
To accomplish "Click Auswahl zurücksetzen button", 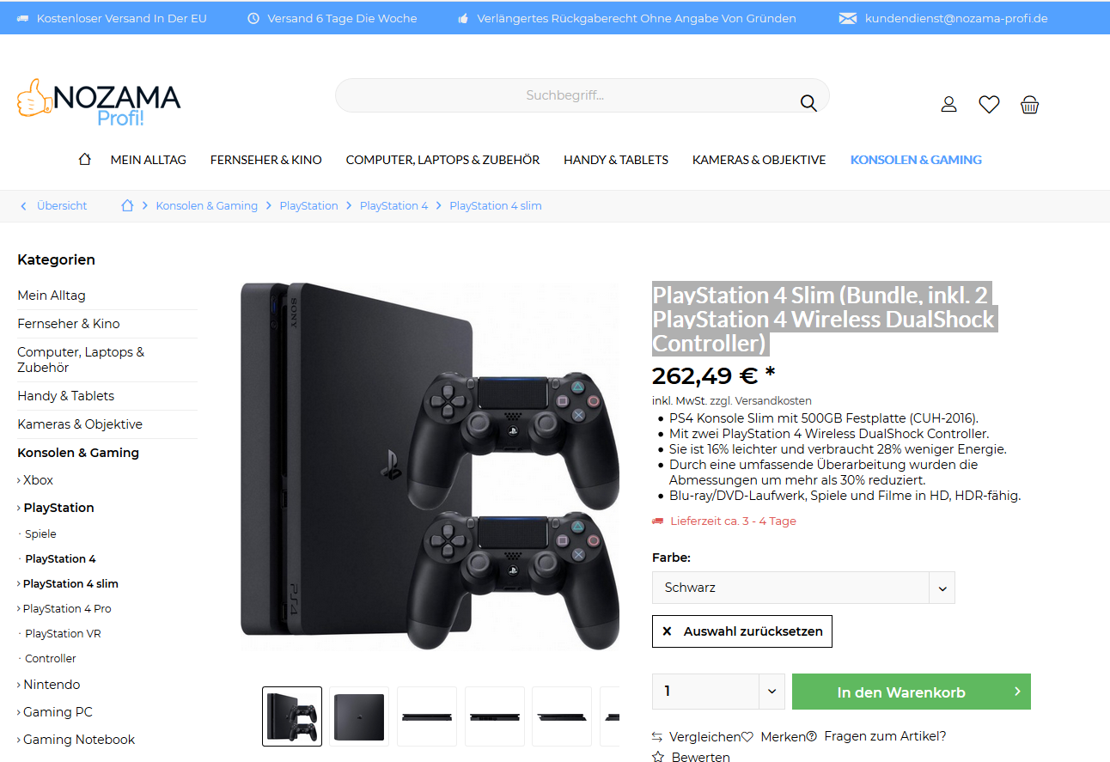I will click(742, 631).
